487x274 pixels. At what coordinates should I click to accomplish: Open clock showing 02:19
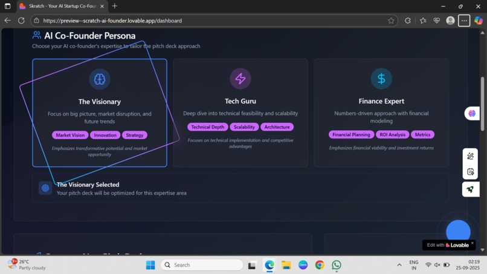pyautogui.click(x=468, y=265)
